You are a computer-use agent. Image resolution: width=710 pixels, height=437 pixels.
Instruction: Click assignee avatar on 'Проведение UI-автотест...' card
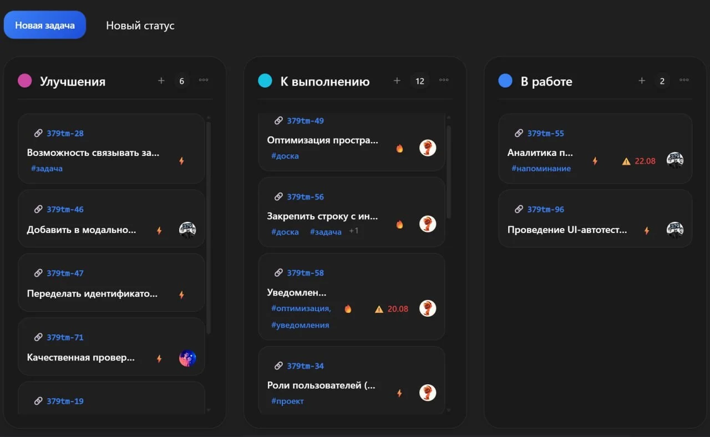[675, 230]
